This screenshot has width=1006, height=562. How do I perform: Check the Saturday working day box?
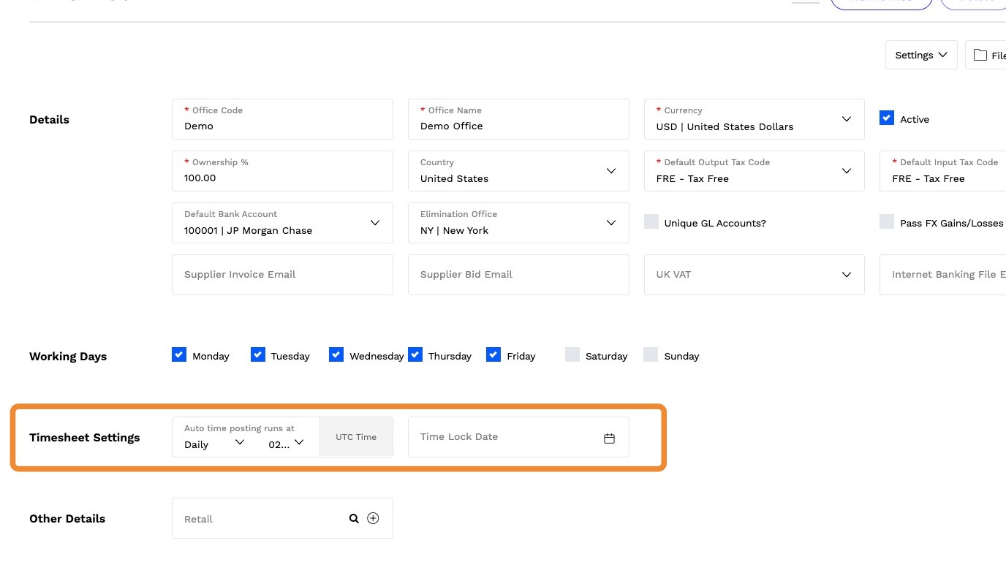pos(572,355)
